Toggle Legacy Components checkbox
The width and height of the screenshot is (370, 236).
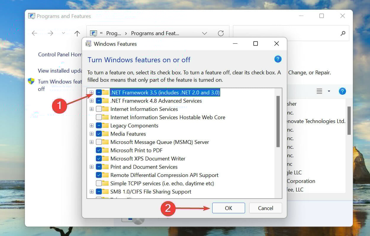click(99, 125)
